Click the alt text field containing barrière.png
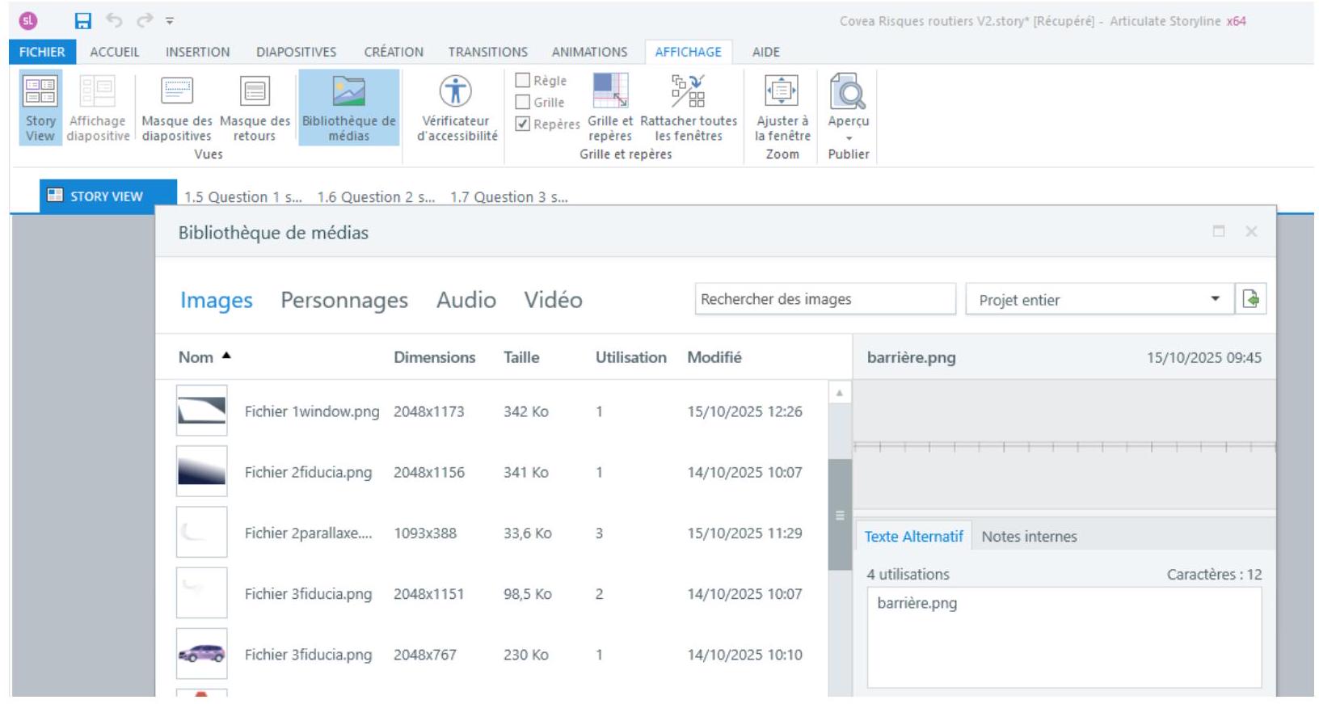 (1064, 637)
